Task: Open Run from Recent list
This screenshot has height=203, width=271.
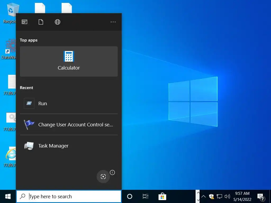Action: pos(69,103)
